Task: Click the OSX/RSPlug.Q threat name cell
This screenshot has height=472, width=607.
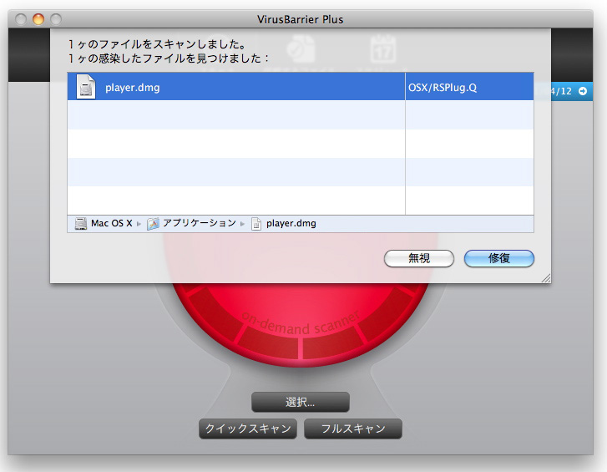Action: 469,87
